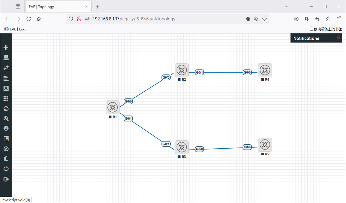
Task: Click the URL address bar field
Action: point(165,19)
